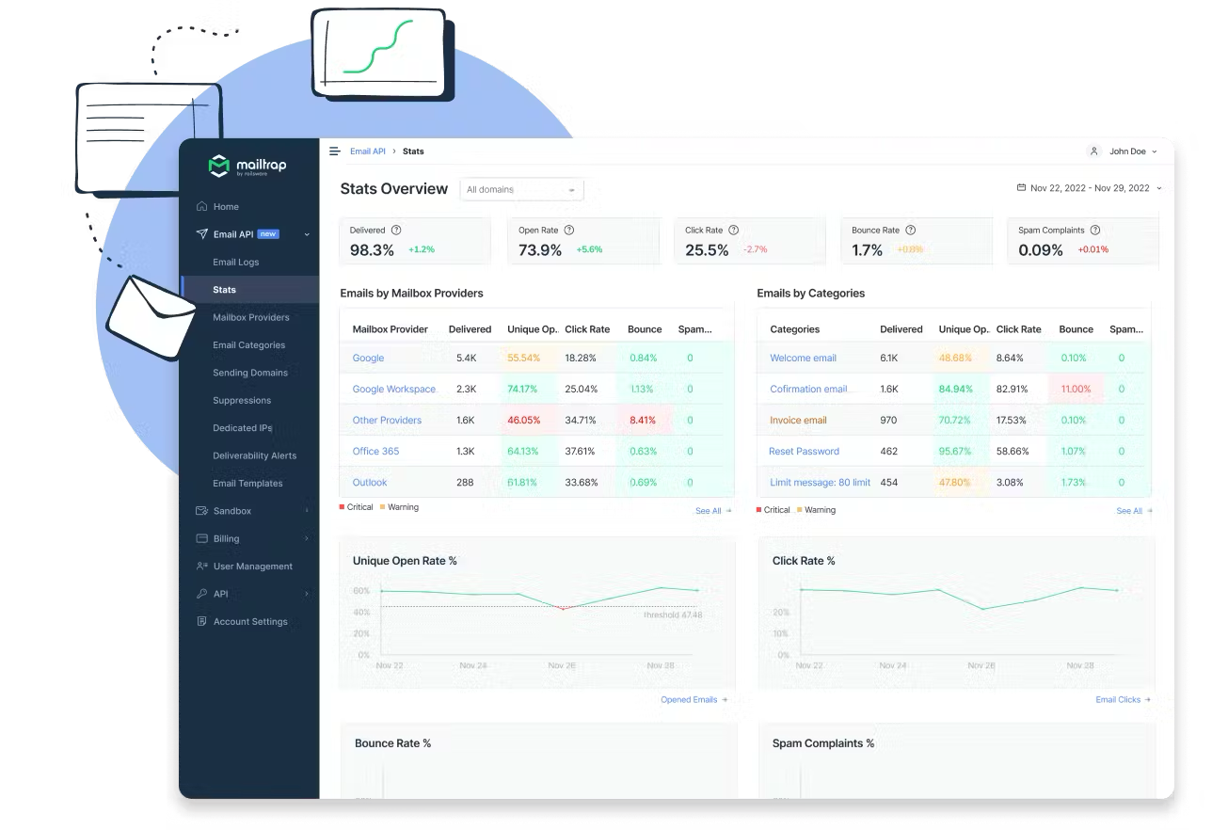Click the Account Settings icon
Image resolution: width=1212 pixels, height=830 pixels.
(201, 622)
